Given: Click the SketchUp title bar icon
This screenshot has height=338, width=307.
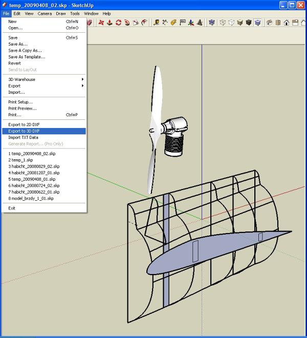Looking at the screenshot, I should click(5, 5).
